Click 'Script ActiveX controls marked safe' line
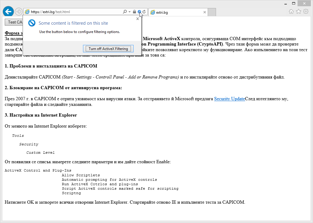Viewport: 313px width, 223px height. [x=120, y=189]
